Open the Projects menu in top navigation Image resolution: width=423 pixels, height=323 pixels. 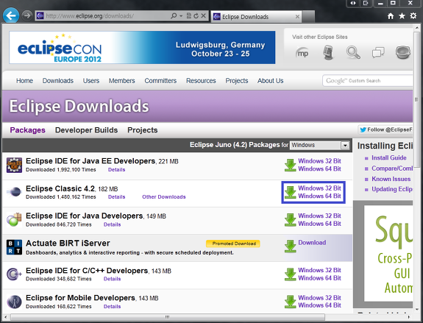pos(237,81)
